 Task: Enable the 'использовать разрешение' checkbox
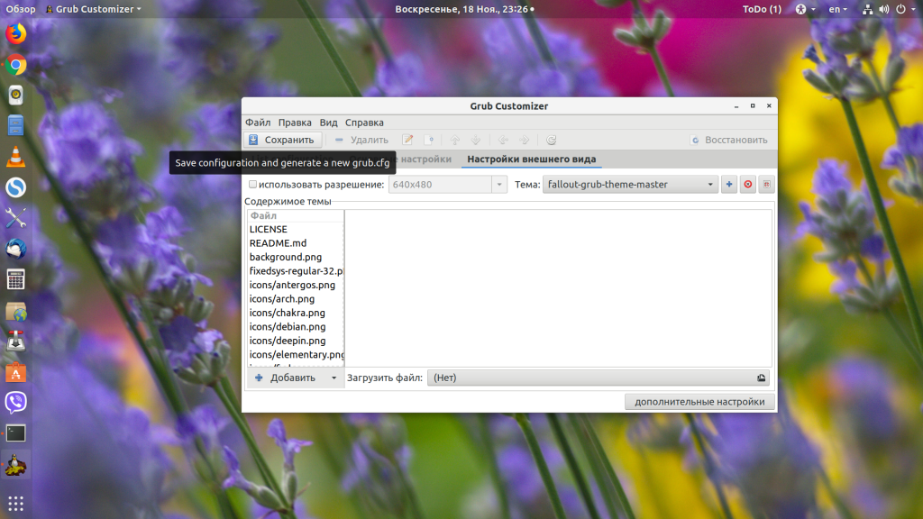[253, 185]
